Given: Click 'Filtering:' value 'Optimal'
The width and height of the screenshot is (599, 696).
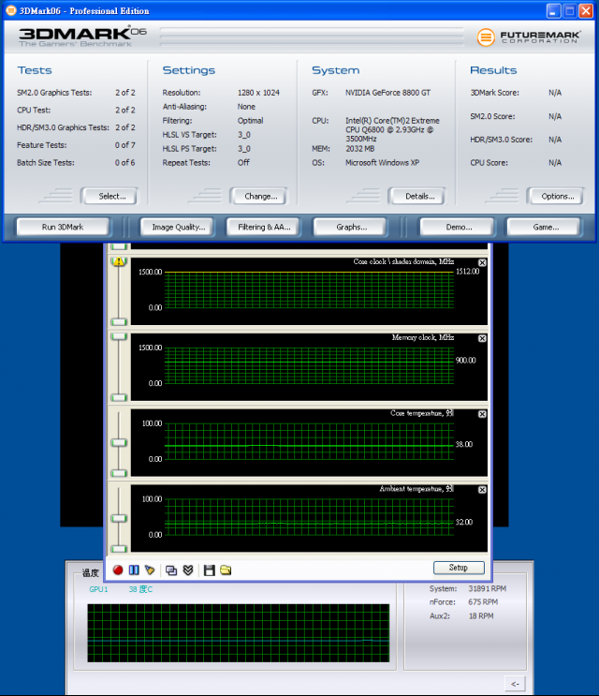Looking at the screenshot, I should point(250,120).
